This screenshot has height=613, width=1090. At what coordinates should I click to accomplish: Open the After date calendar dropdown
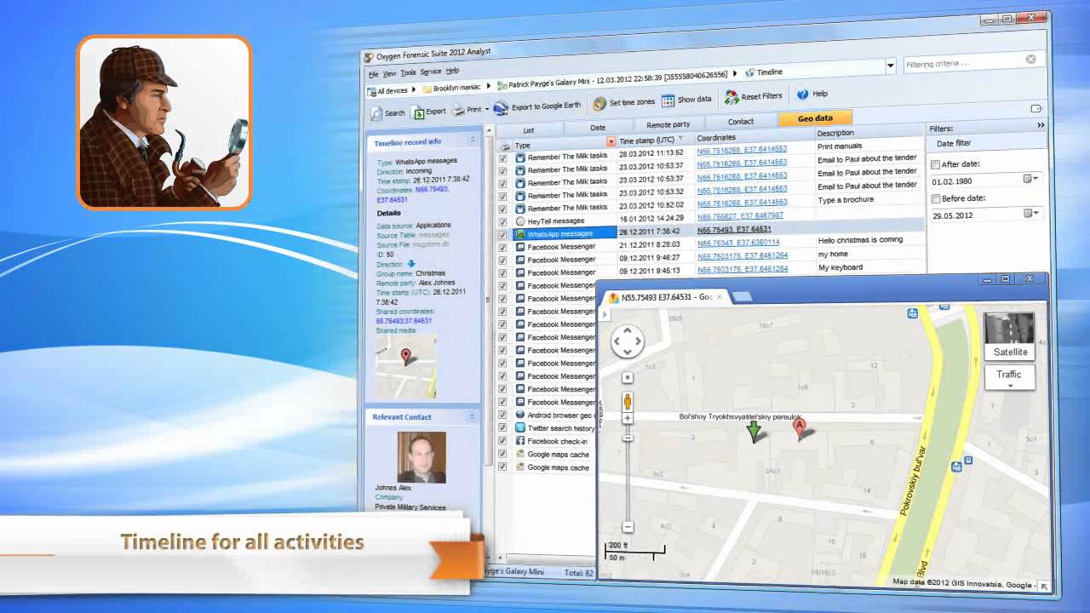tap(1030, 179)
